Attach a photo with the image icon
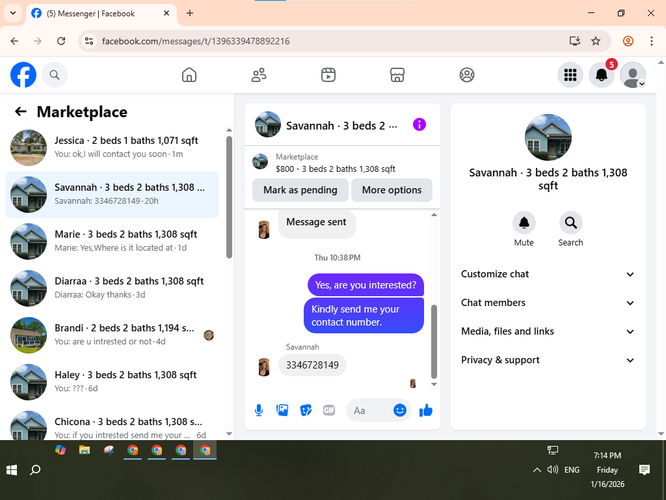The image size is (666, 500). tap(282, 410)
